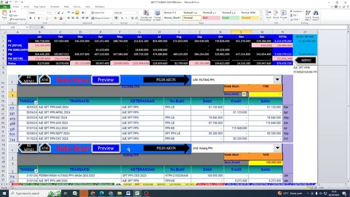
Task: Align text left in cell
Action: (68, 18)
